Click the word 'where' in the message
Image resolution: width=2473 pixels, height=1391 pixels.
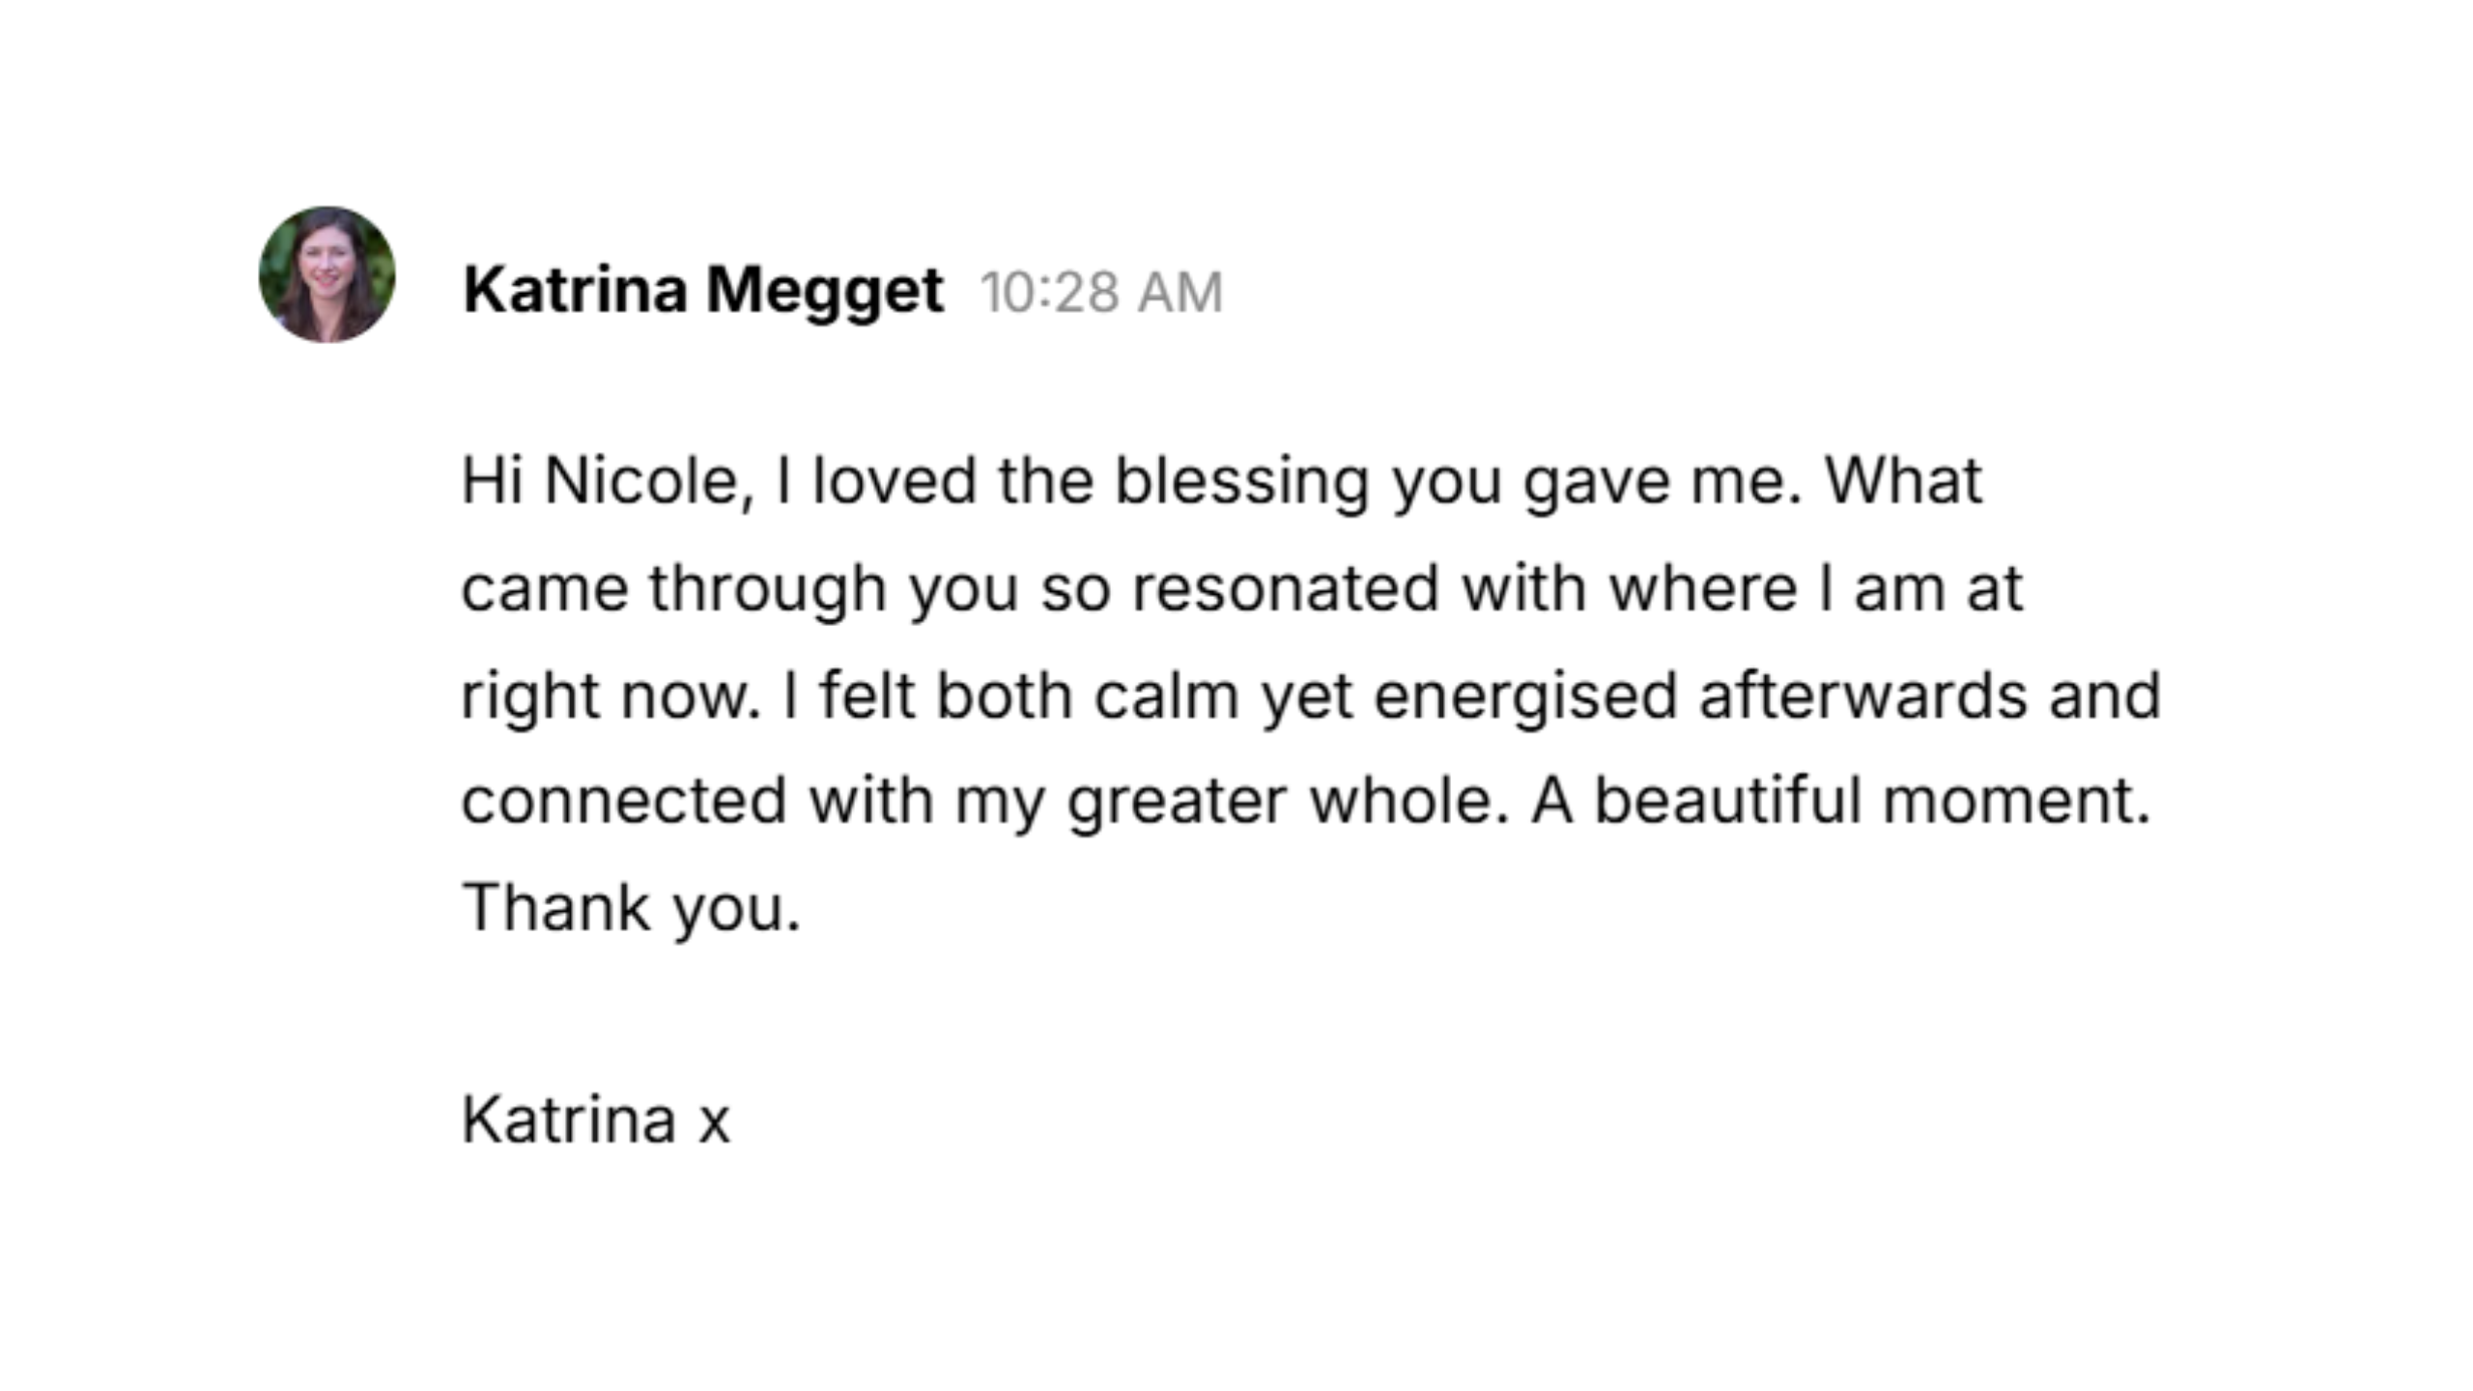(1702, 588)
